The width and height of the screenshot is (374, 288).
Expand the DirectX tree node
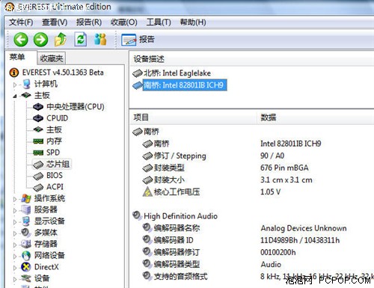(x=15, y=268)
